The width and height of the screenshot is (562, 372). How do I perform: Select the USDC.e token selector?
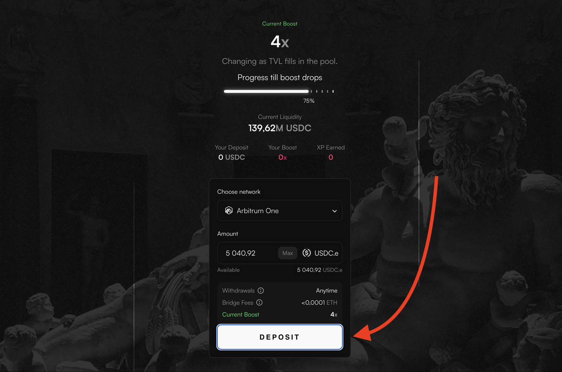(320, 253)
